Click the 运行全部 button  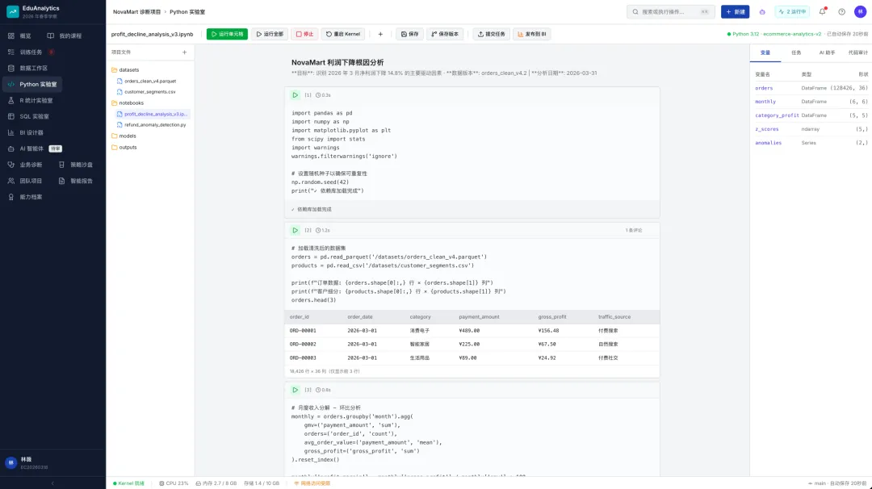[270, 34]
